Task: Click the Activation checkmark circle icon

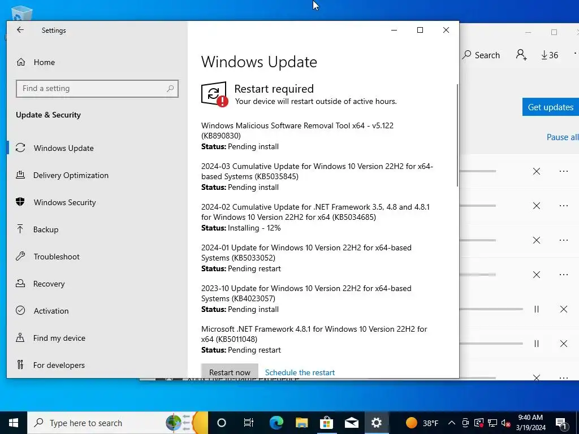Action: [x=20, y=310]
